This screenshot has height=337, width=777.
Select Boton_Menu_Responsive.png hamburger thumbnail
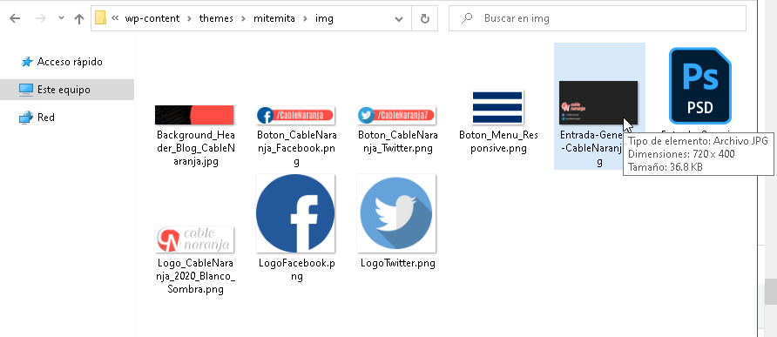pyautogui.click(x=497, y=106)
